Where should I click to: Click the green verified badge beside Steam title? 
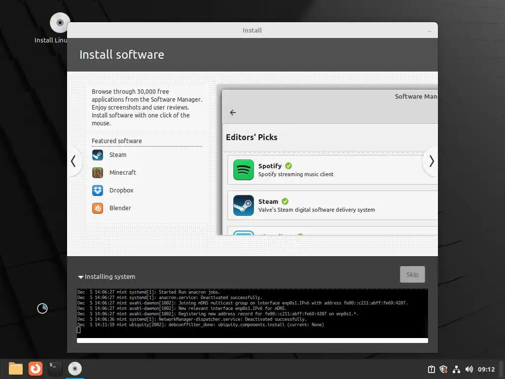[x=285, y=201]
